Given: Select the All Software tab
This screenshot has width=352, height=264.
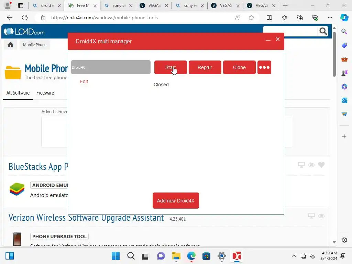Looking at the screenshot, I should tap(18, 93).
